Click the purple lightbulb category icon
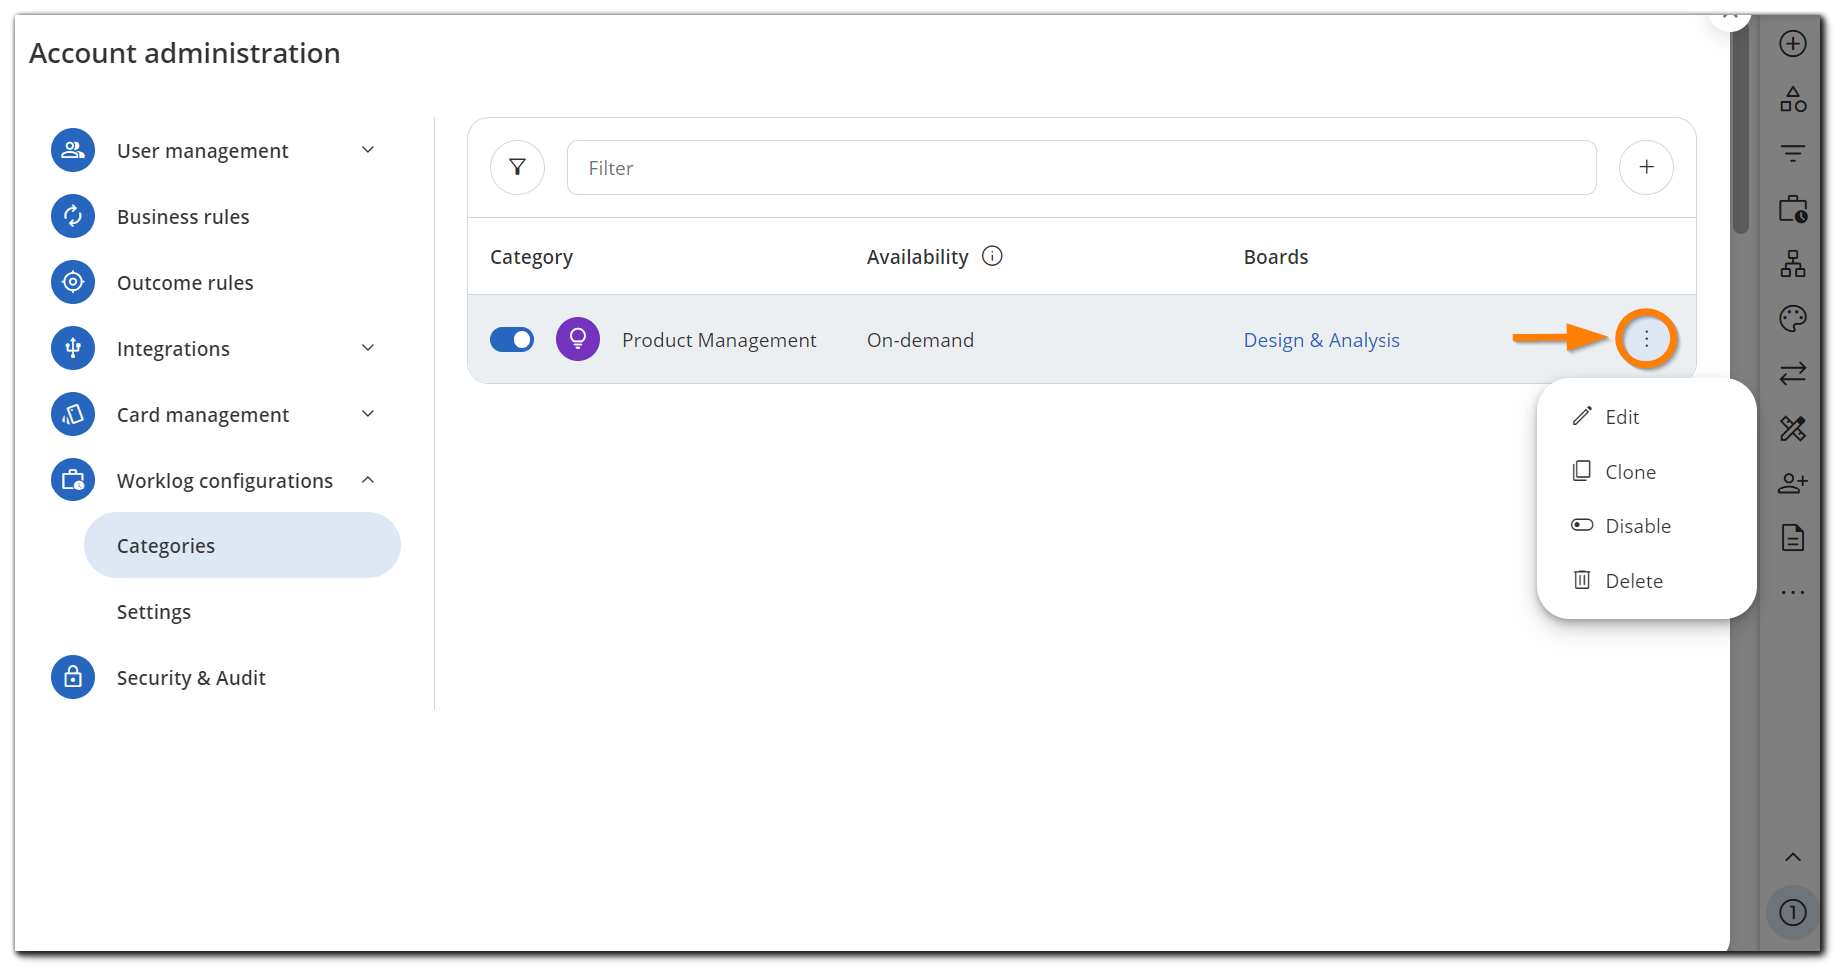This screenshot has width=1847, height=978. point(577,339)
